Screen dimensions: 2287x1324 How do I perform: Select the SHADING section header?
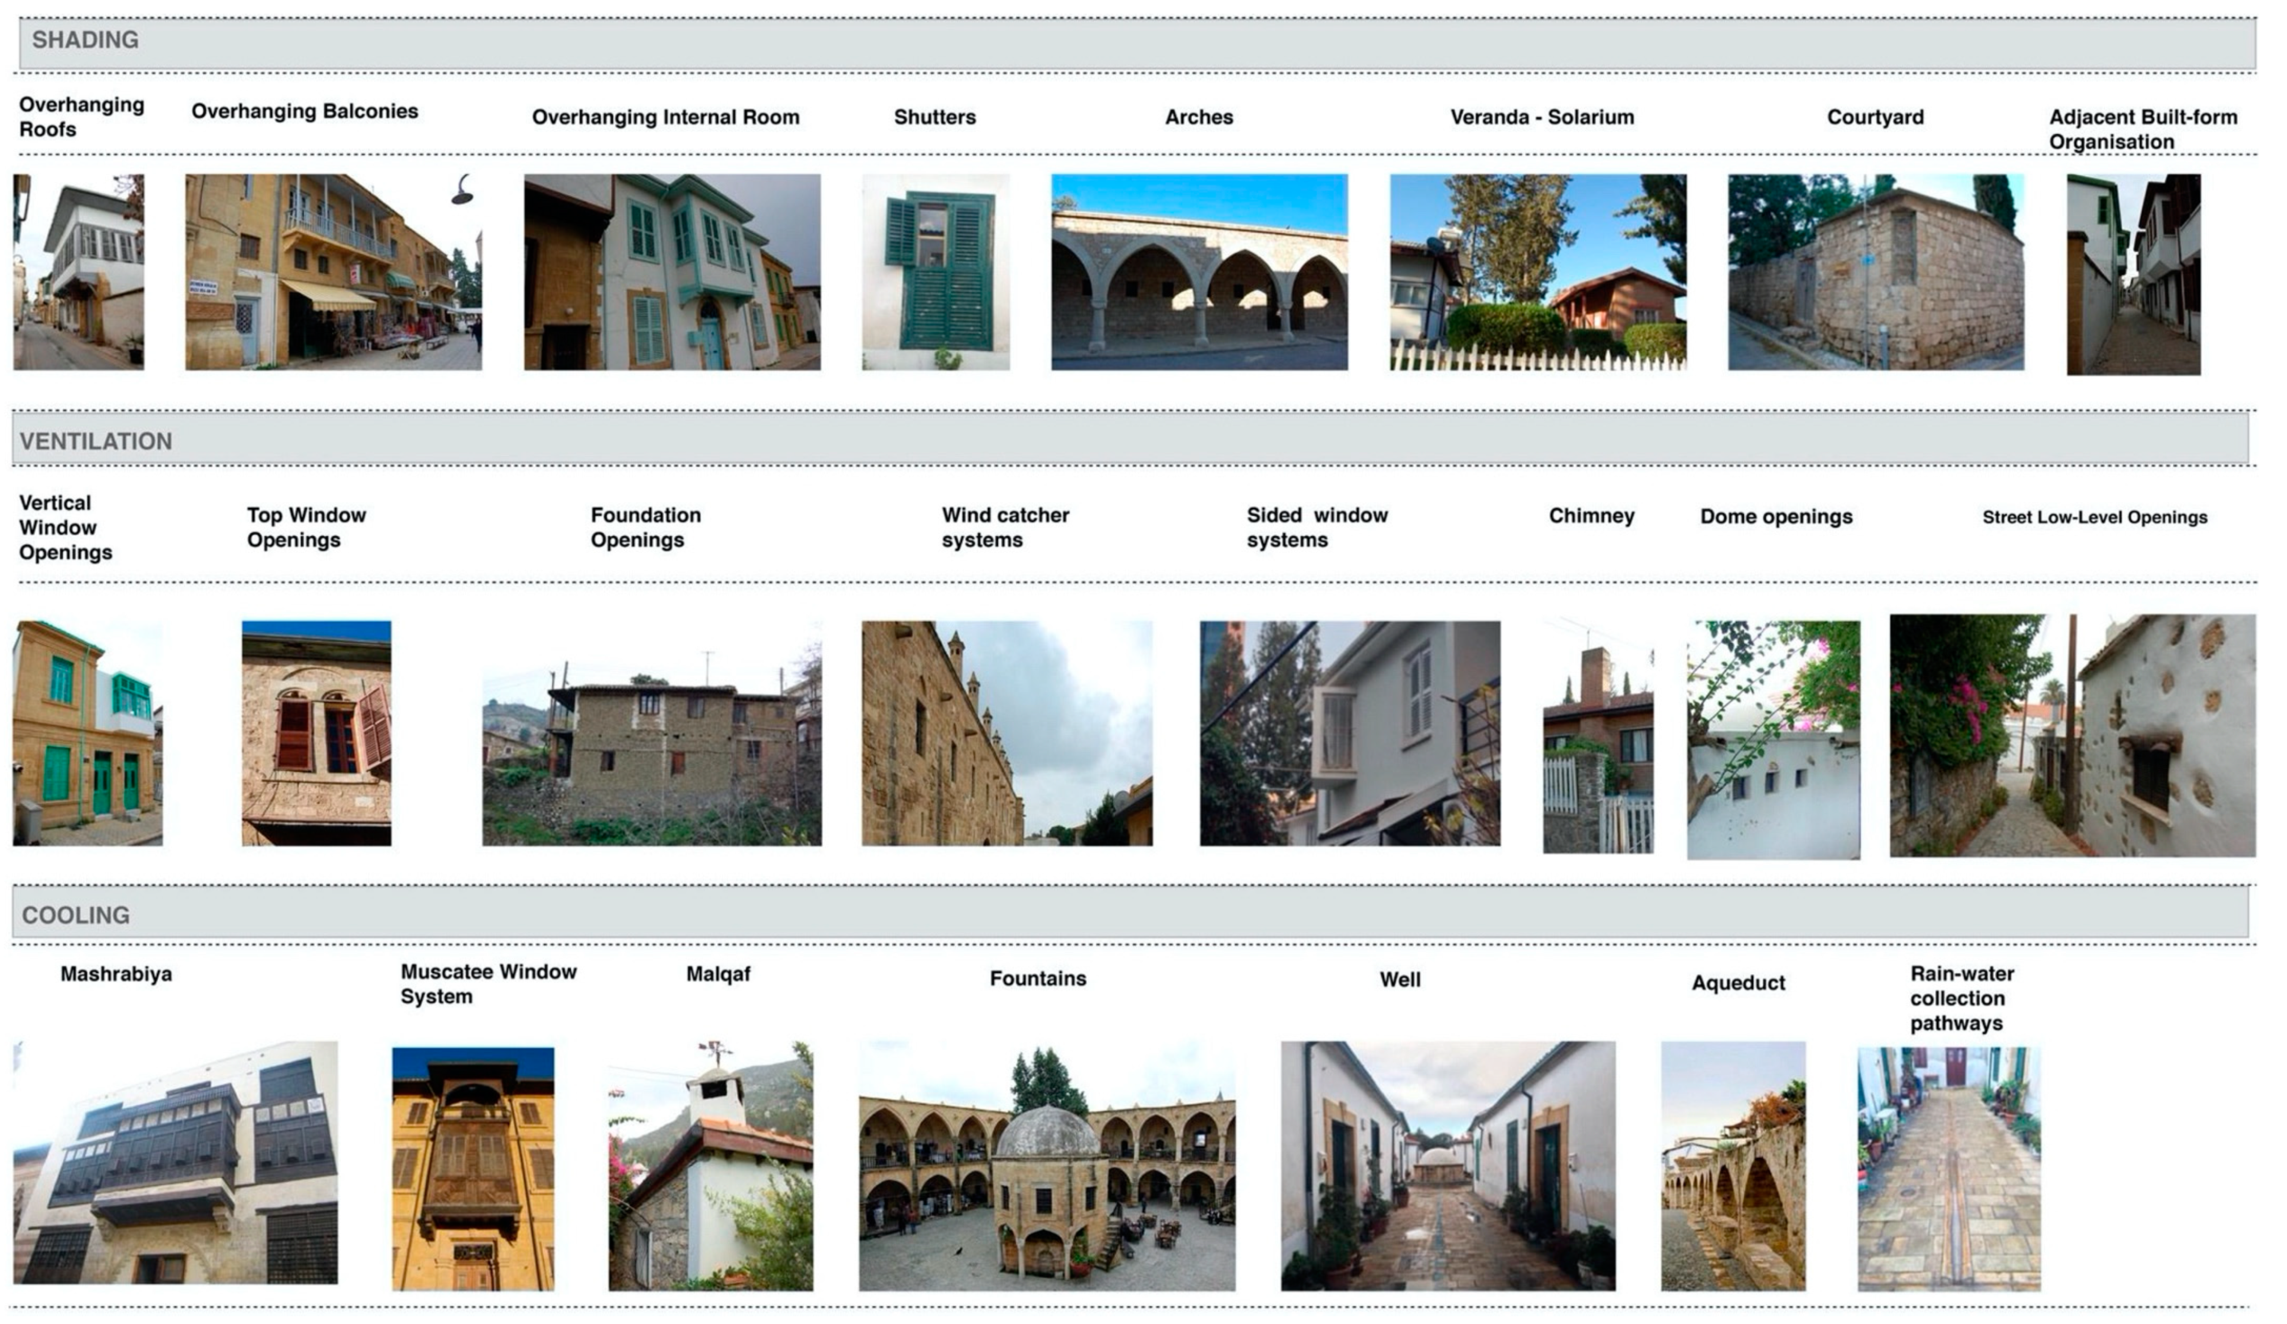tap(85, 40)
